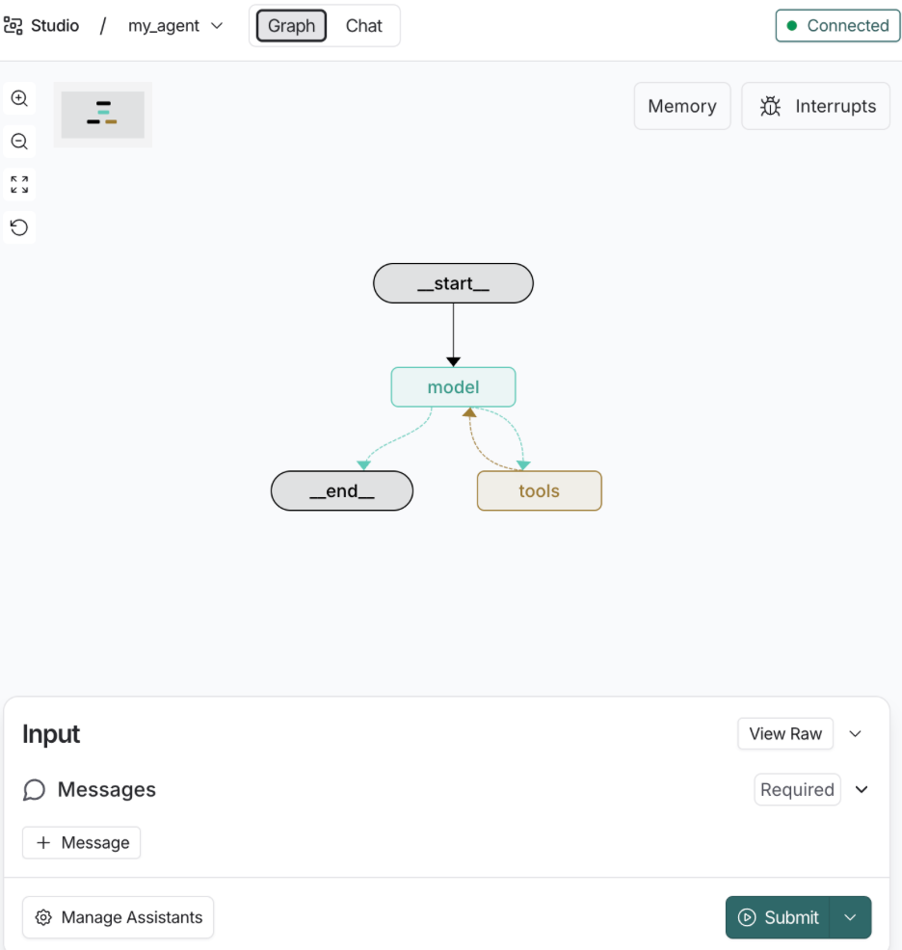Click the zoom out magnifier icon
Image resolution: width=902 pixels, height=950 pixels.
(x=19, y=142)
